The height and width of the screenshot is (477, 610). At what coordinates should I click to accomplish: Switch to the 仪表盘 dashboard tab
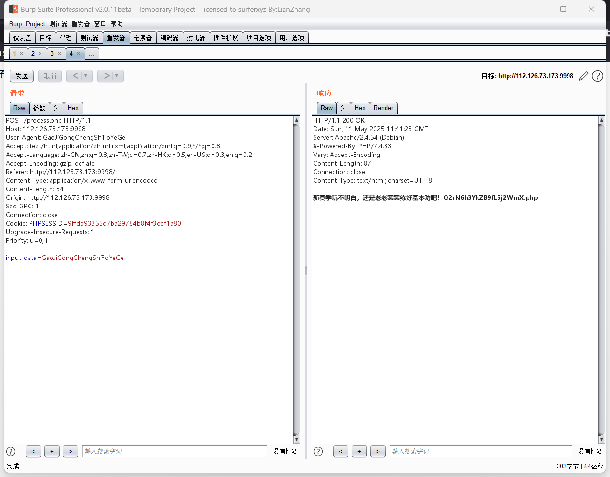[x=22, y=38]
